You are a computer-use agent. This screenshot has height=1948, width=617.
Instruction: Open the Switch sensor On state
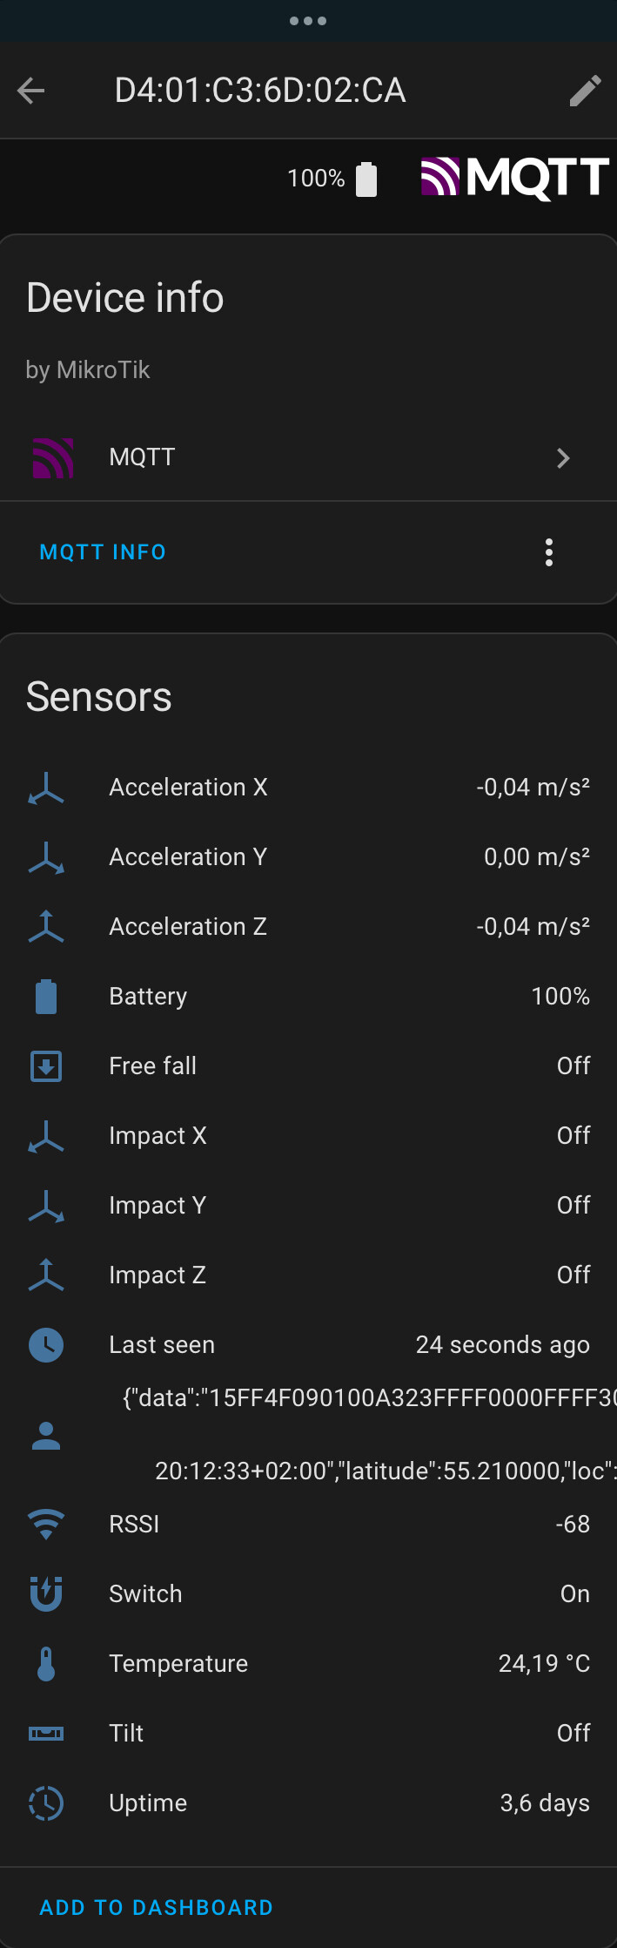pyautogui.click(x=574, y=1594)
